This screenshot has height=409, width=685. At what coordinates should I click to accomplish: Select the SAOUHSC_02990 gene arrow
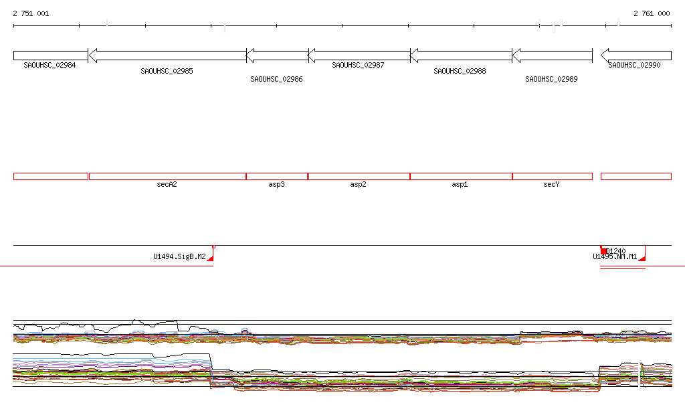pos(635,56)
